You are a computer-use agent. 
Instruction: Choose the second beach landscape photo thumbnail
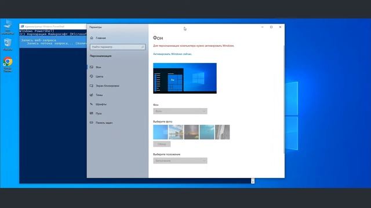[x=176, y=132]
